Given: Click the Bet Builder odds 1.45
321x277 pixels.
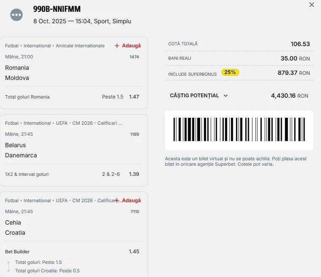Looking at the screenshot, I should click(134, 252).
